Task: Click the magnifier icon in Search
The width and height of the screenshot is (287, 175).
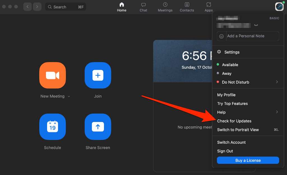Action: coord(50,7)
